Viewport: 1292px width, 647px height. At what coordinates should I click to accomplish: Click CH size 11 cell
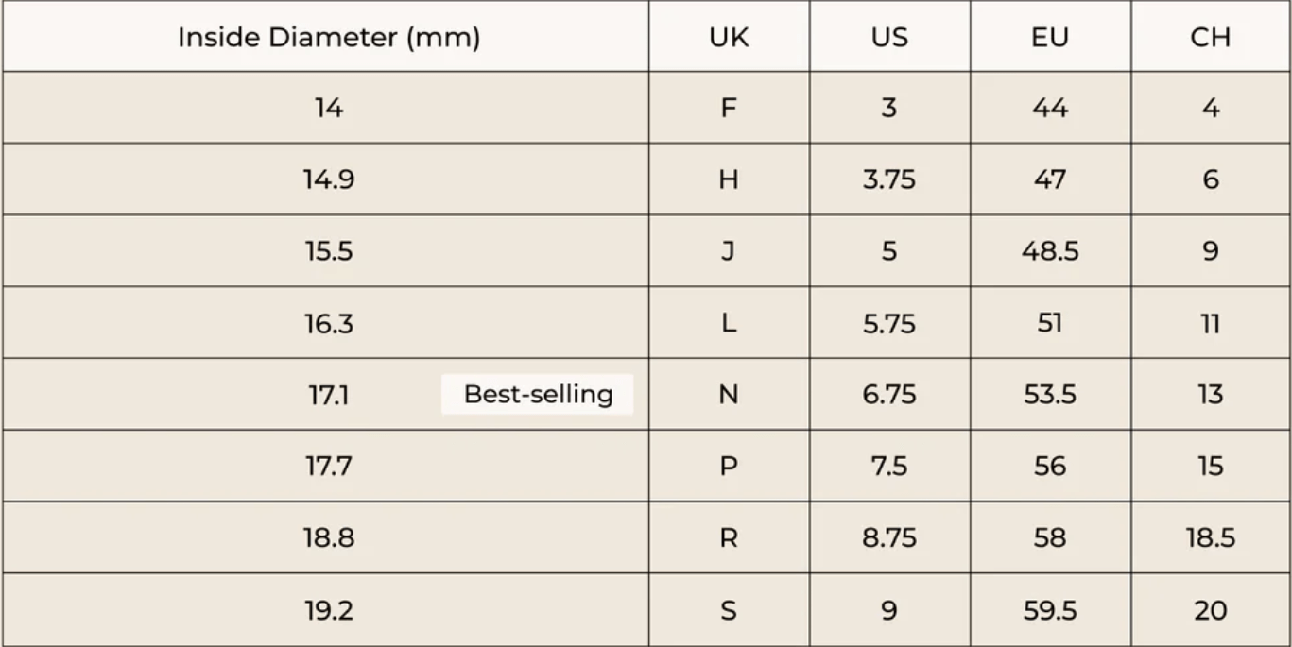1210,323
